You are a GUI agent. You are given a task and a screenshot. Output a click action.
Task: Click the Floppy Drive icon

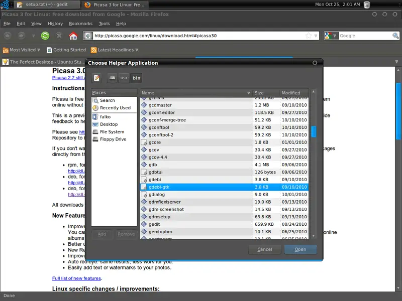click(95, 139)
